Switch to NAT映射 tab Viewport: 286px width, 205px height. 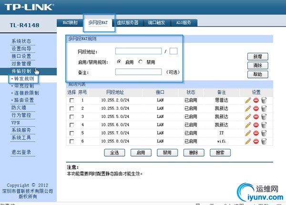(70, 22)
